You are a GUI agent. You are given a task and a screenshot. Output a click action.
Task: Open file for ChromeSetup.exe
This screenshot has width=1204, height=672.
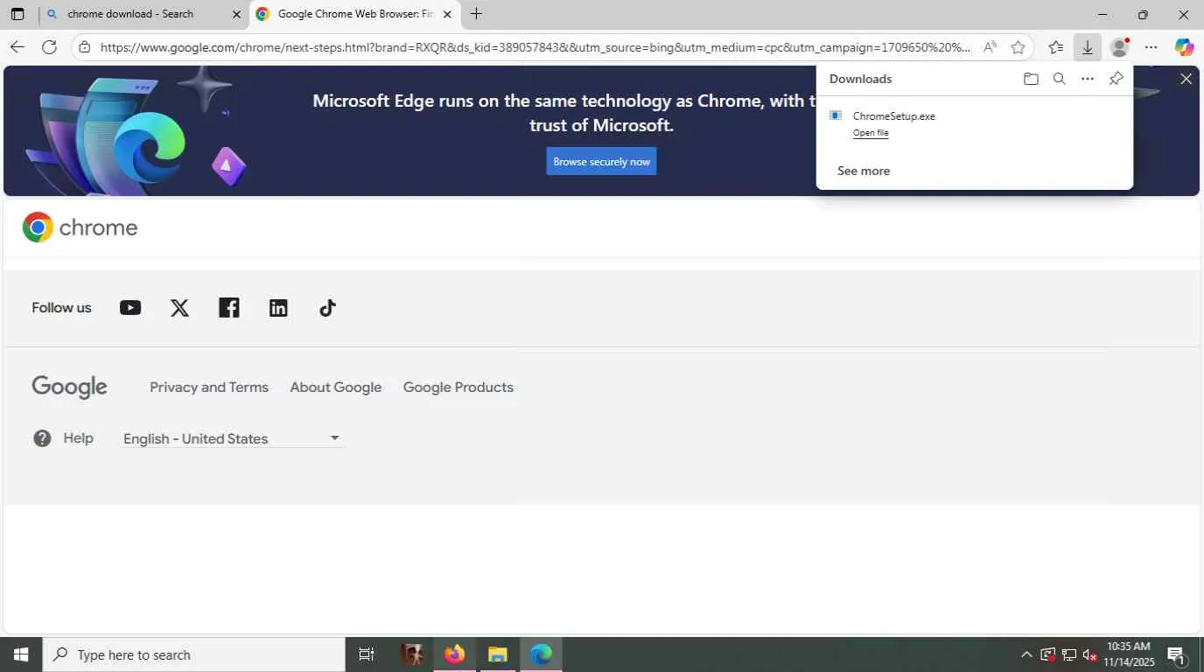(x=871, y=133)
